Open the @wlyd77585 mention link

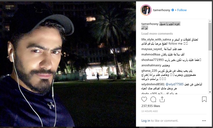[x=175, y=84]
